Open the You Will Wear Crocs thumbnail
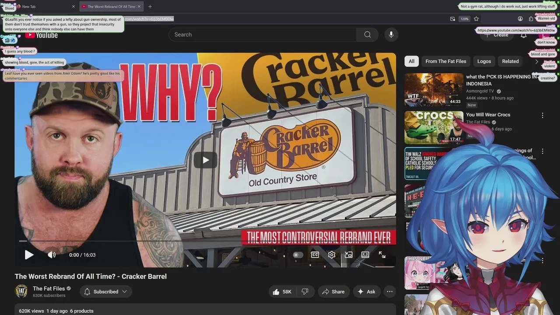 pyautogui.click(x=434, y=127)
